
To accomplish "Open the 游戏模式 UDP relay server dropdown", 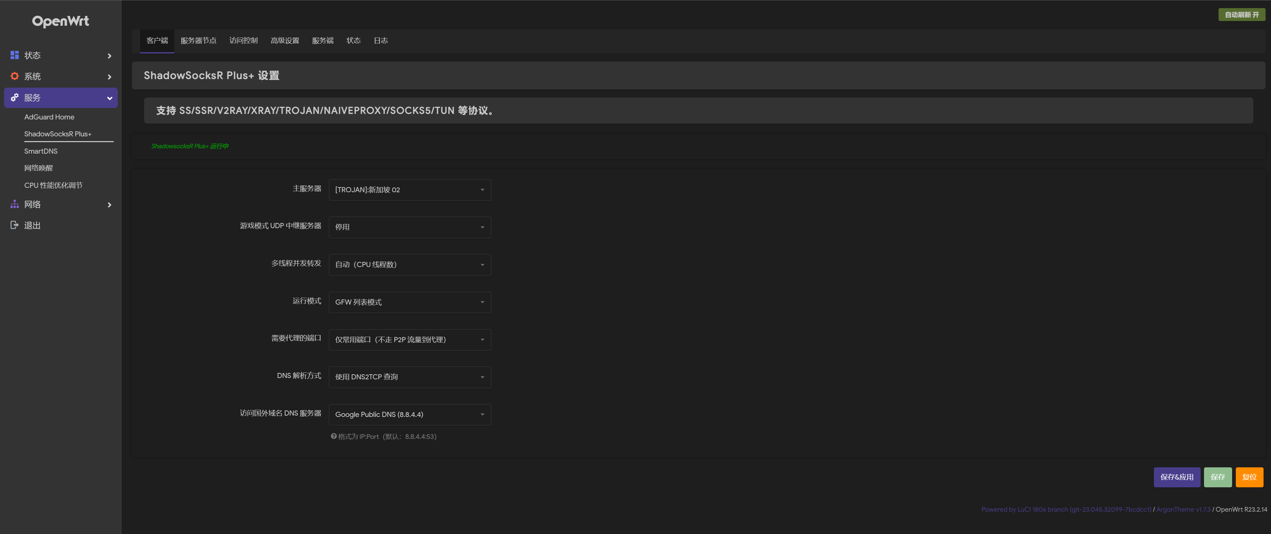I will point(409,227).
